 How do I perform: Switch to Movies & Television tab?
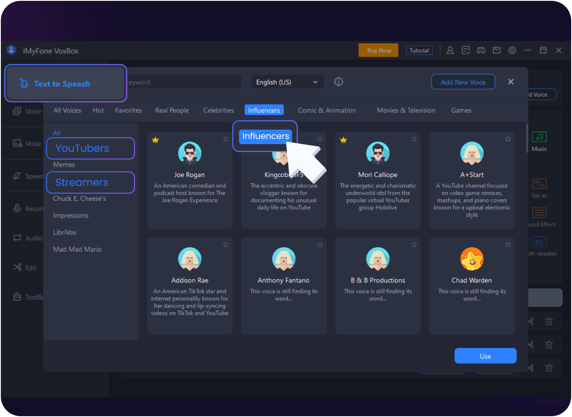pos(406,110)
